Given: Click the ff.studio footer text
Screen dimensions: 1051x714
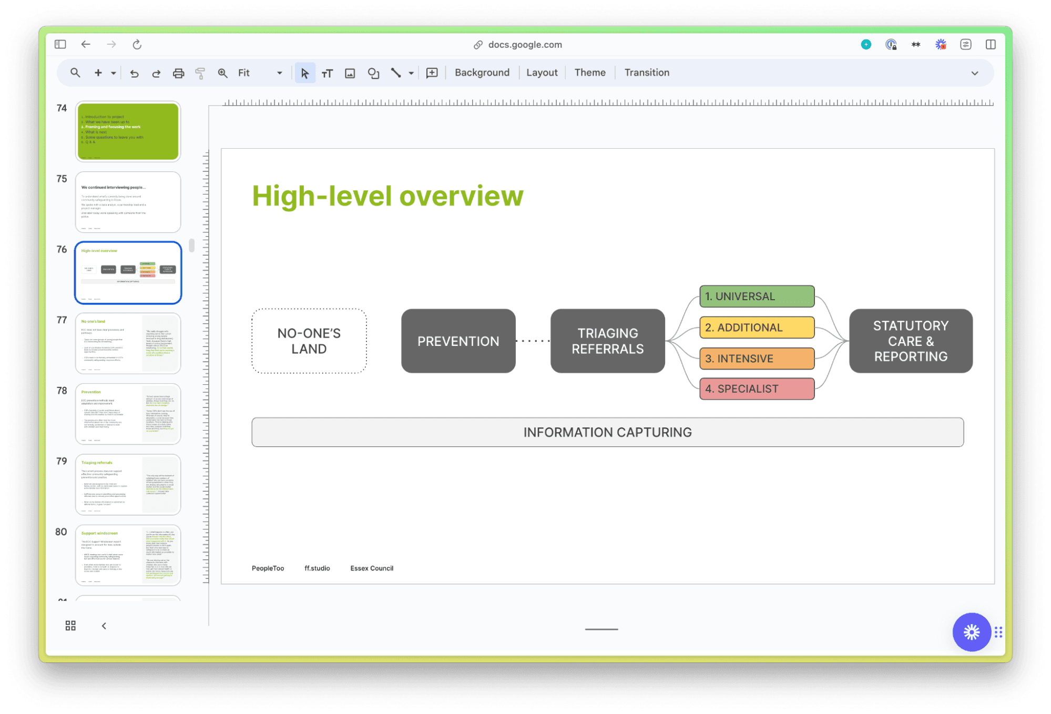Looking at the screenshot, I should [317, 568].
